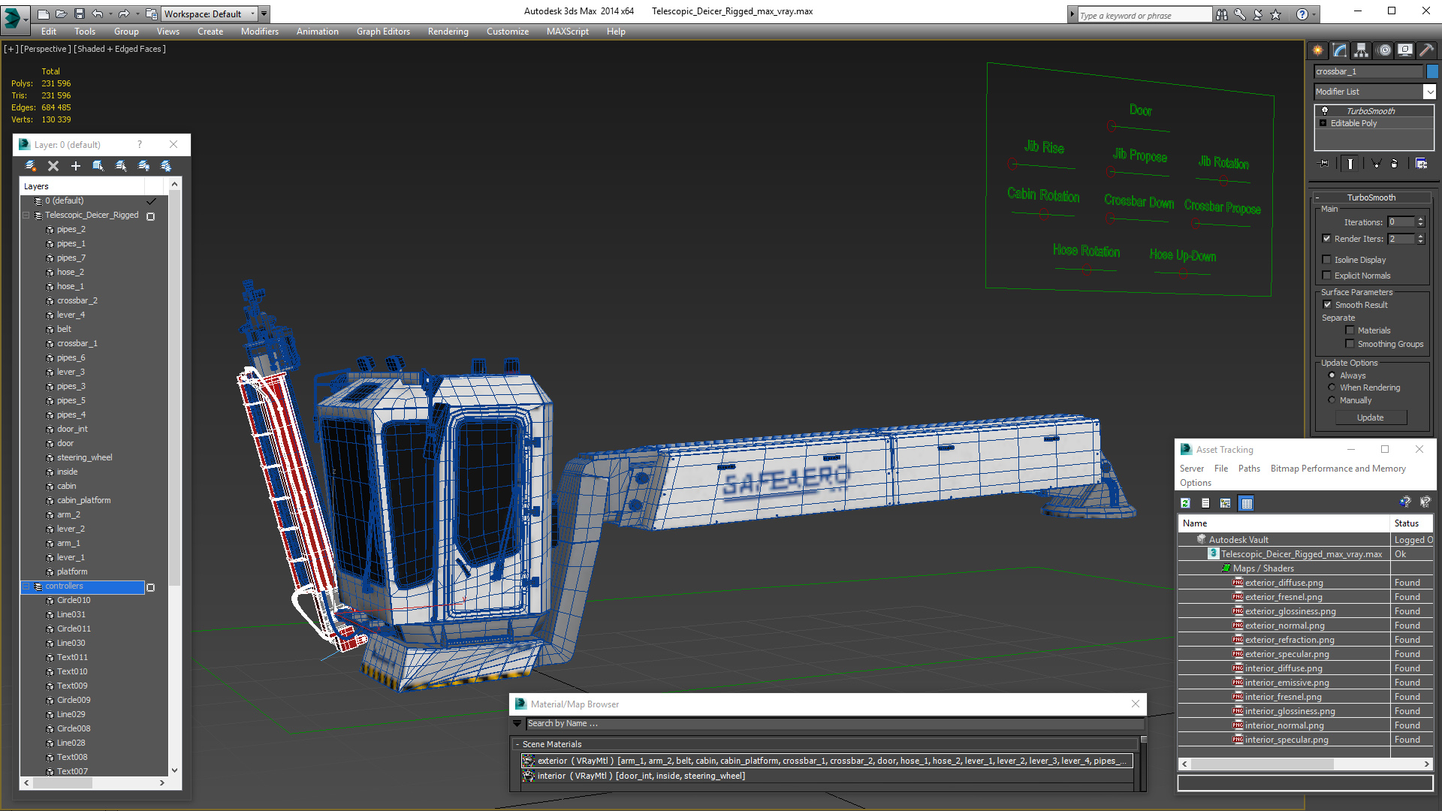The width and height of the screenshot is (1442, 811).
Task: Click the Help question mark icon
Action: pyautogui.click(x=1302, y=14)
